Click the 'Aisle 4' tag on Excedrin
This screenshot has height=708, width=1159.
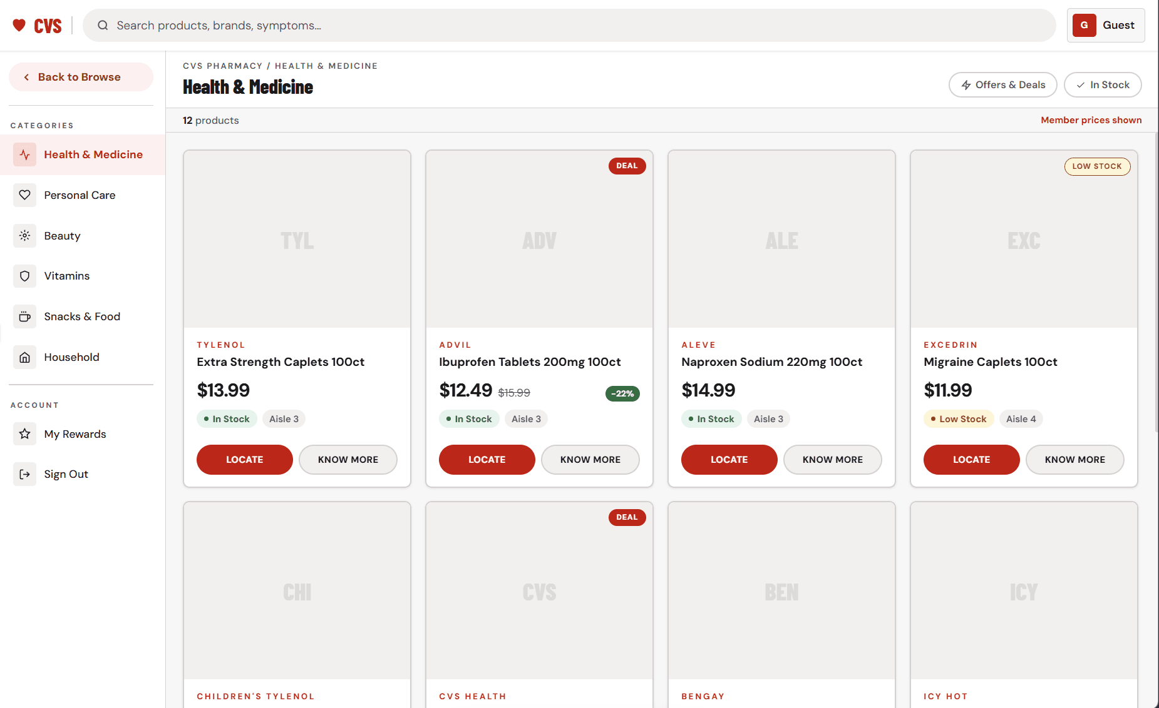1021,419
